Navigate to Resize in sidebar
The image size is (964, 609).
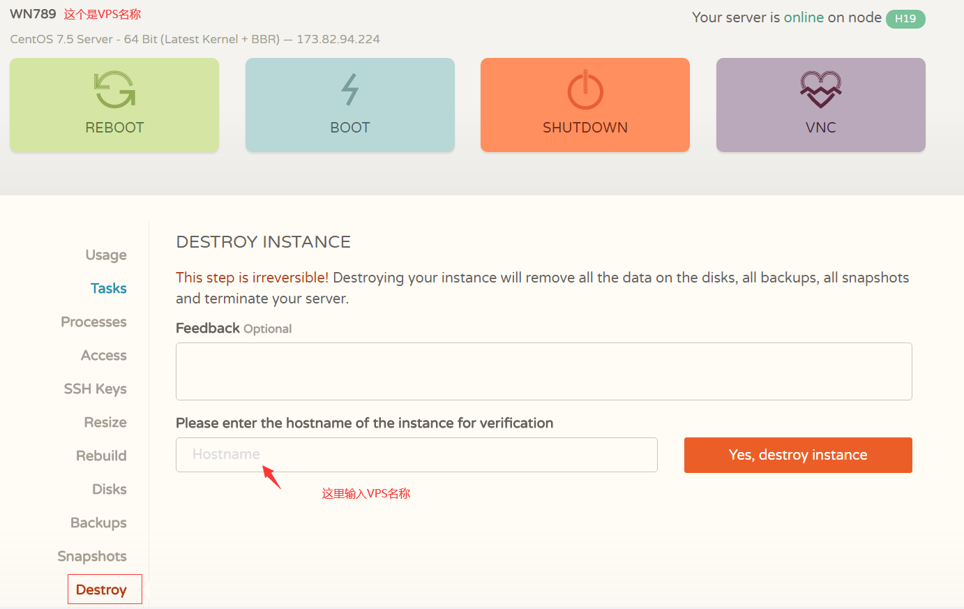(x=105, y=422)
